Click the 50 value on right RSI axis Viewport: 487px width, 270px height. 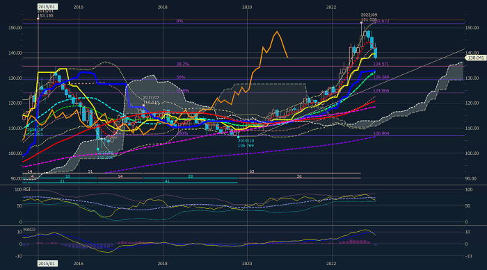[468, 206]
